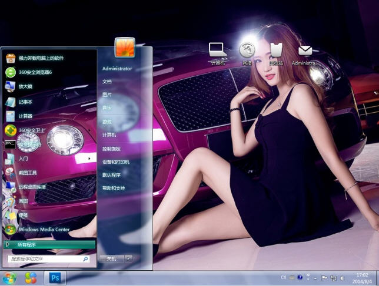Expand the 入门 submenu arrow

pos(89,159)
